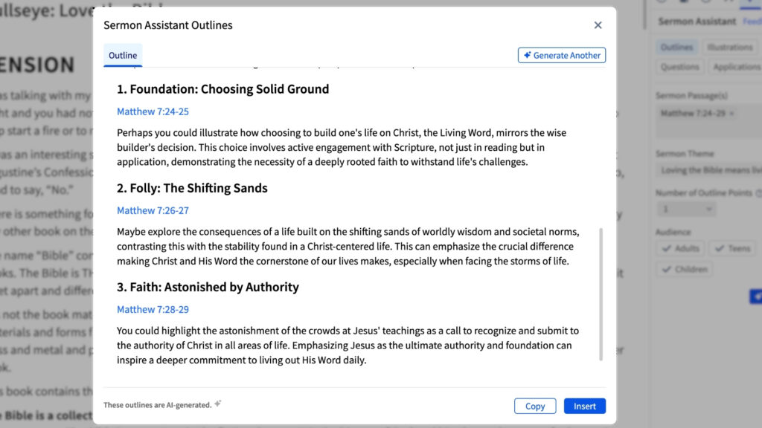This screenshot has height=428, width=762.
Task: Open the Matthew 7:26-27 reference link
Action: pyautogui.click(x=153, y=210)
